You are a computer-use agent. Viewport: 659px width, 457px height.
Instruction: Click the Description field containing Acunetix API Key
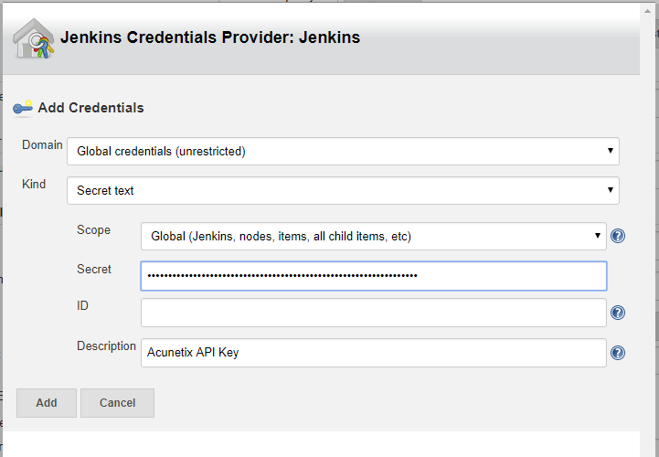[x=373, y=352]
